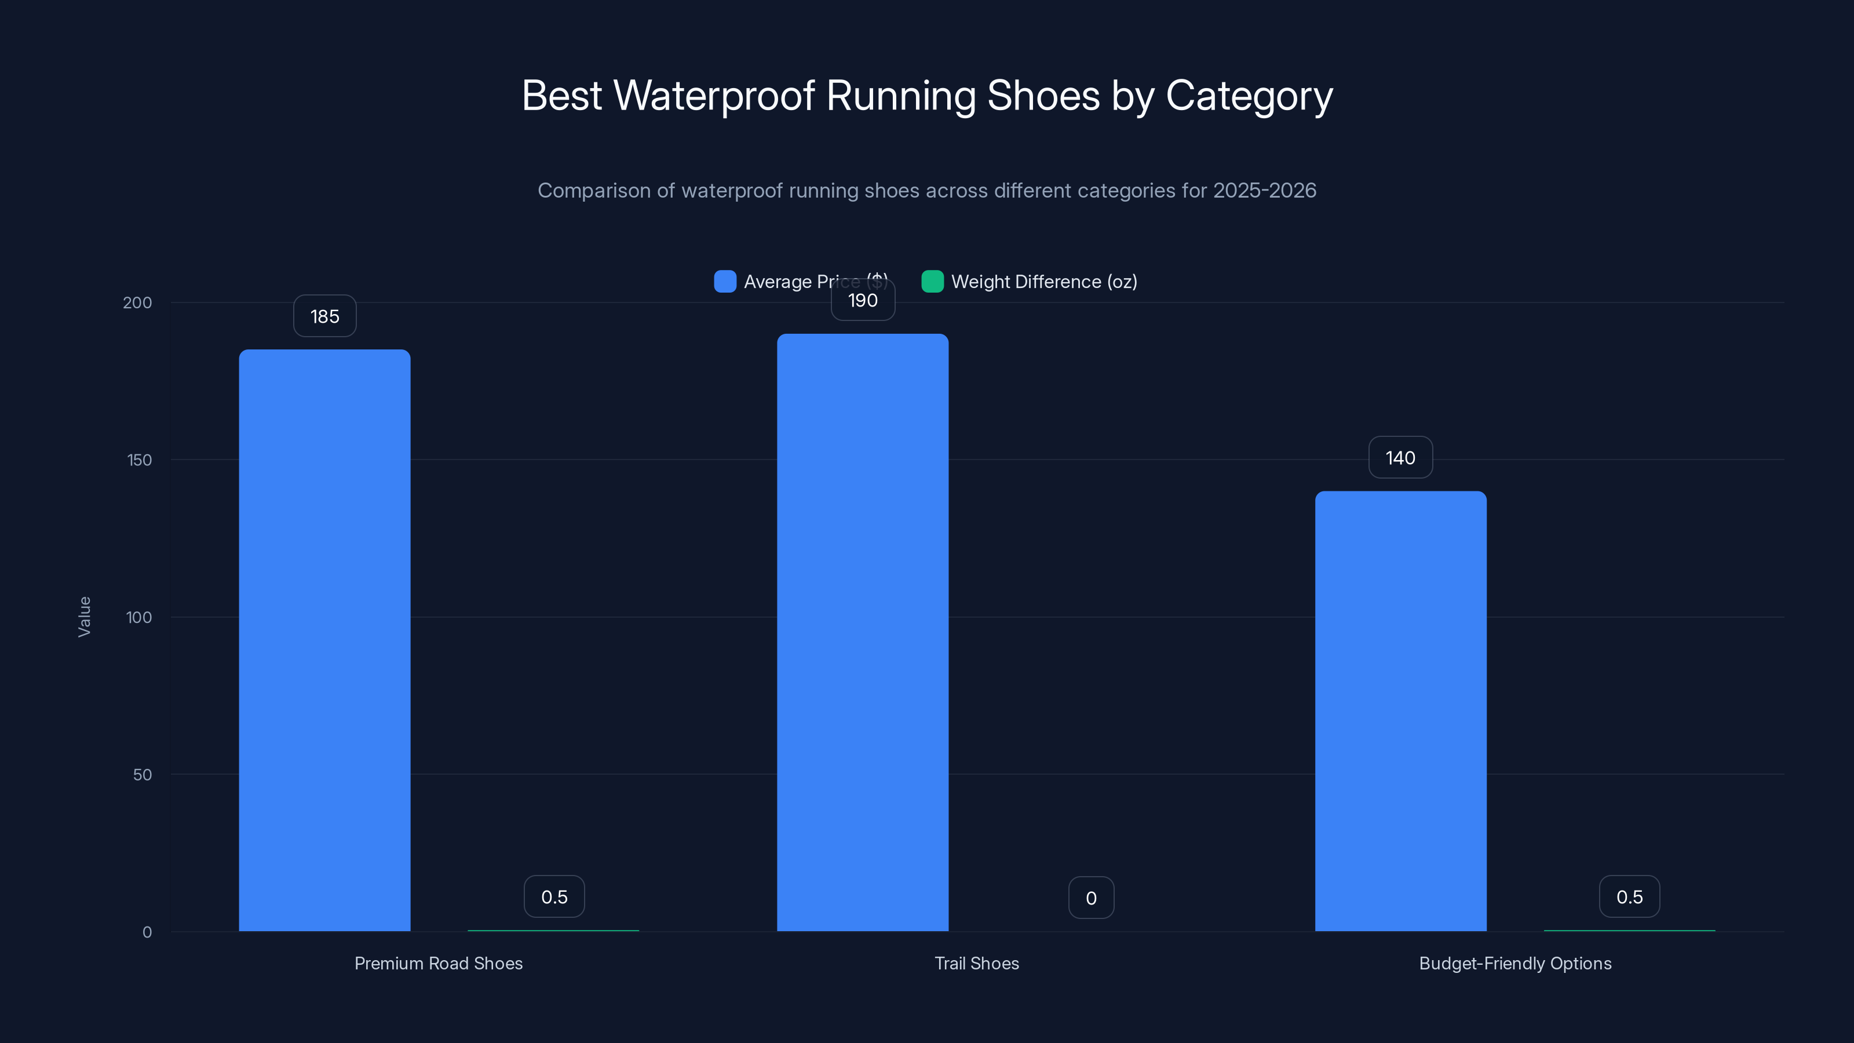Hide the Trail Shoes series by clicking its bar
The image size is (1854, 1043).
click(862, 633)
